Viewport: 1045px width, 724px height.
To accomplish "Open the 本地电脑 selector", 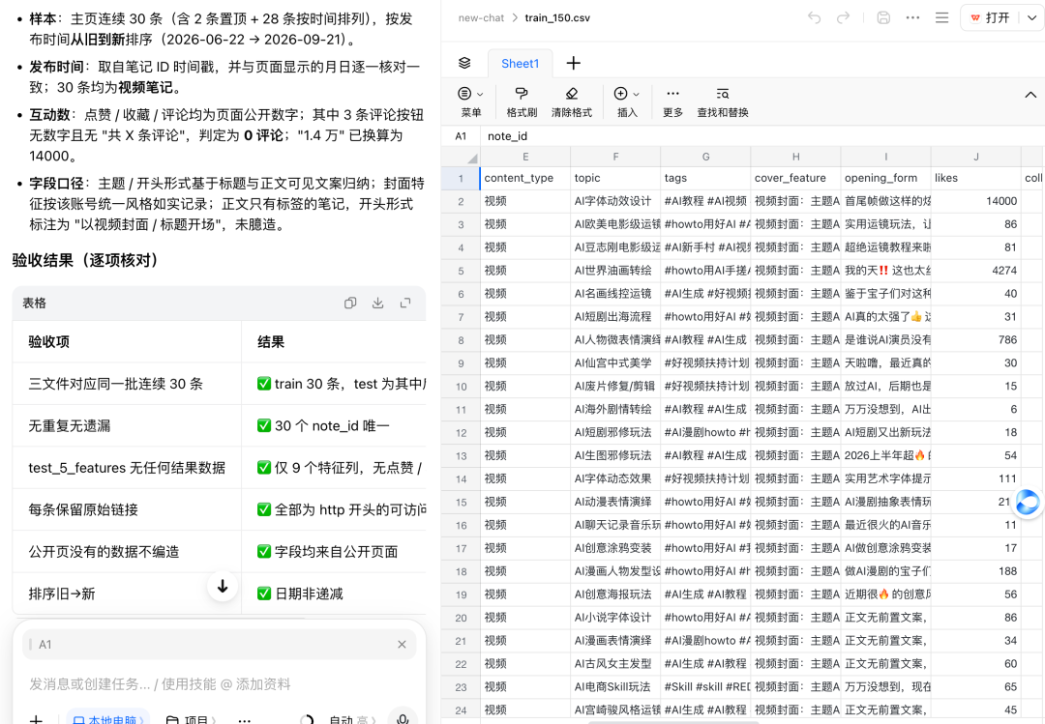I will tap(108, 719).
